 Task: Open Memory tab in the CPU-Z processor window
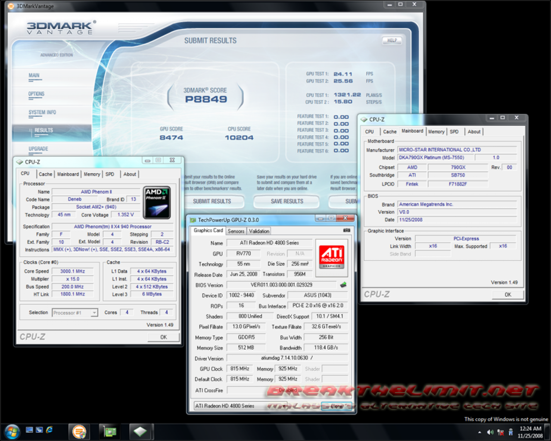click(x=92, y=174)
